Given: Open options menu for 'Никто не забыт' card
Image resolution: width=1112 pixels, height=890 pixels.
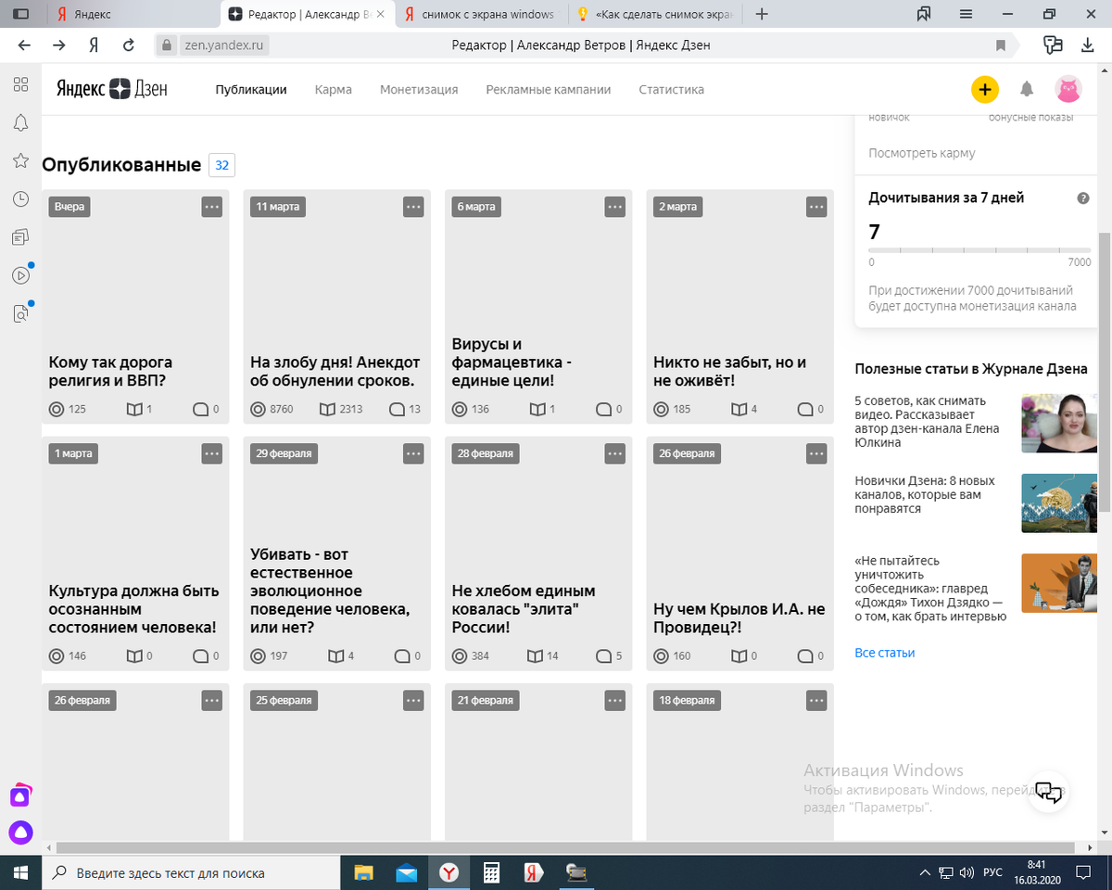Looking at the screenshot, I should (816, 207).
